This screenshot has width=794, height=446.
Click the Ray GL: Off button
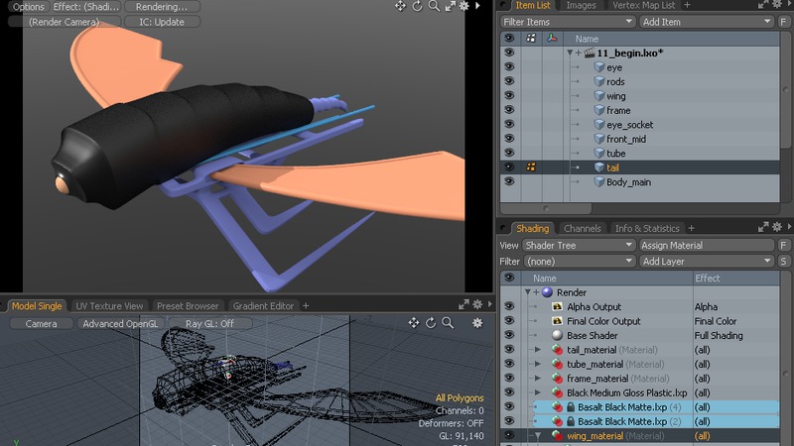pos(209,323)
